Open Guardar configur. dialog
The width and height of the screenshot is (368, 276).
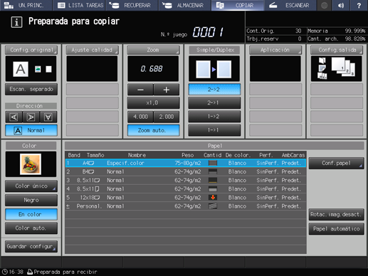[31, 246]
